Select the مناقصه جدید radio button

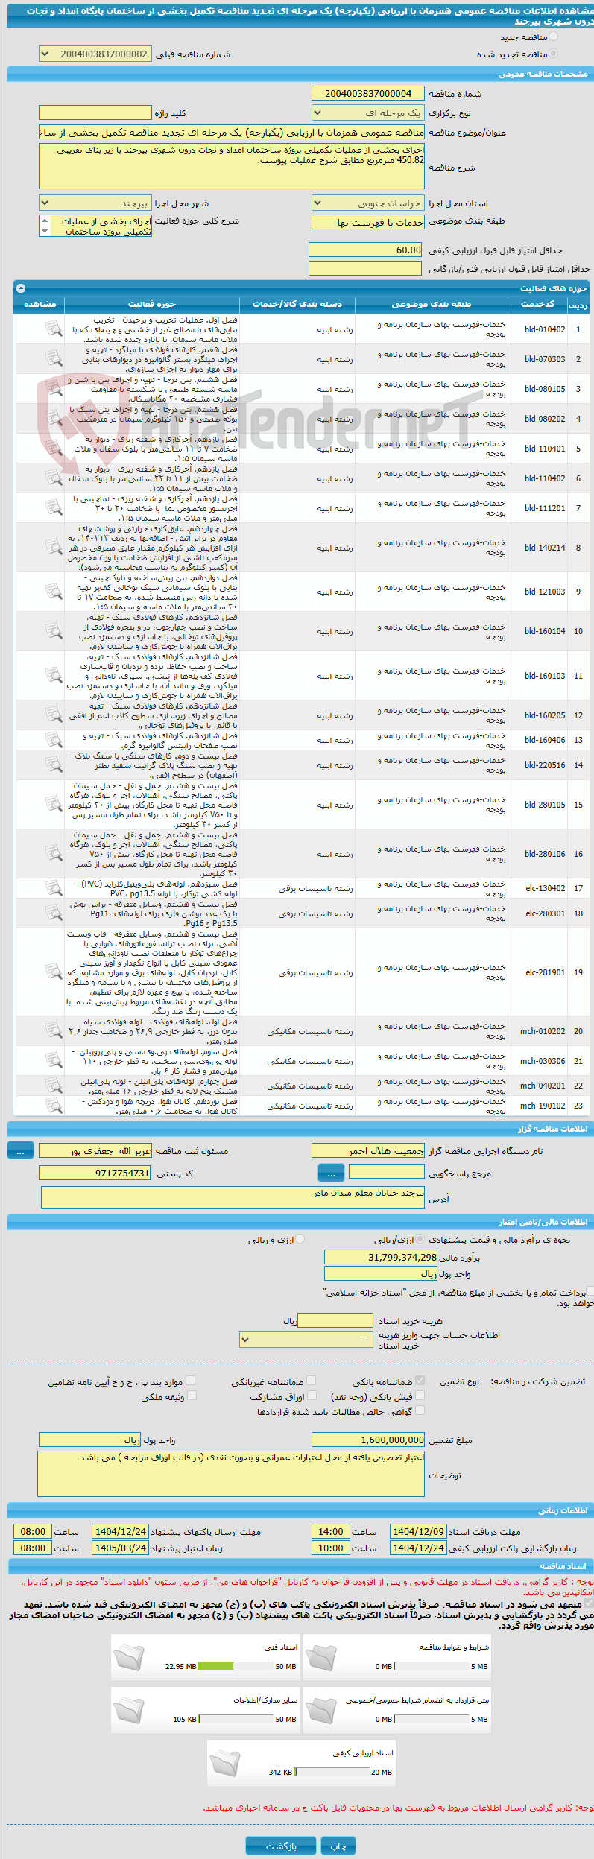[553, 37]
